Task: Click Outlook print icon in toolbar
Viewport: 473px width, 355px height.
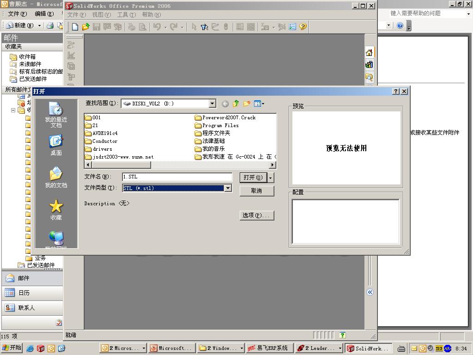Action: 50,26
